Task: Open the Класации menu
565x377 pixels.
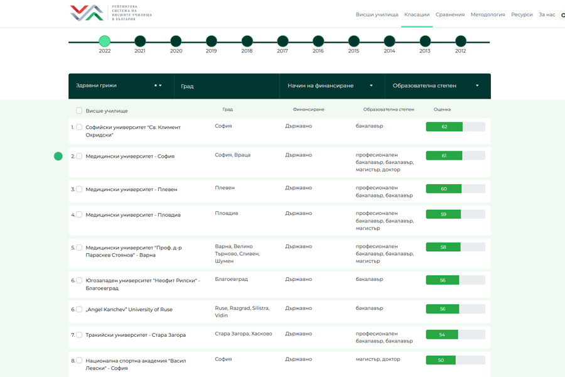Action: tap(417, 15)
